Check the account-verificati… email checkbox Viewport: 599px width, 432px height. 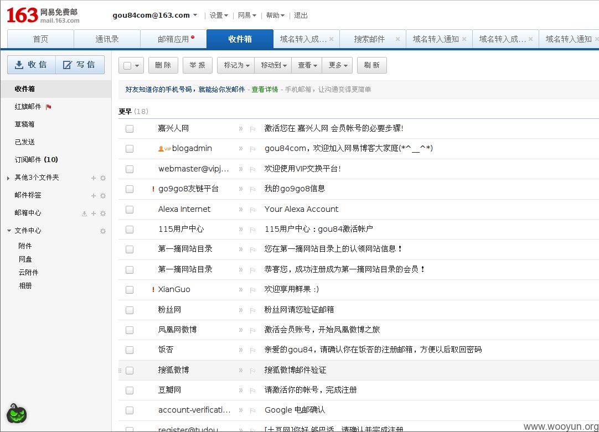click(x=130, y=410)
